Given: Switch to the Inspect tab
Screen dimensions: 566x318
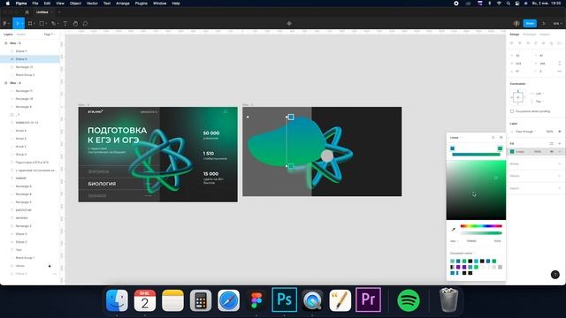Looking at the screenshot, I should click(x=545, y=34).
